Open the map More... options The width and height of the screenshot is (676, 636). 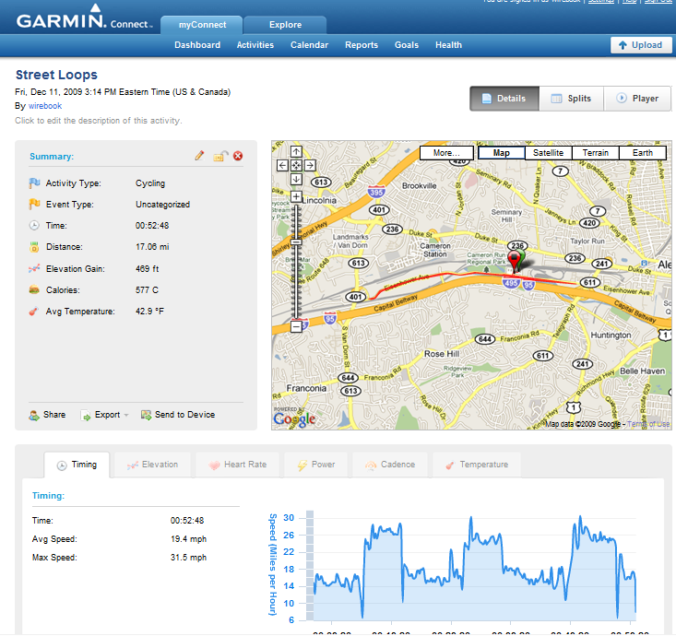[446, 153]
